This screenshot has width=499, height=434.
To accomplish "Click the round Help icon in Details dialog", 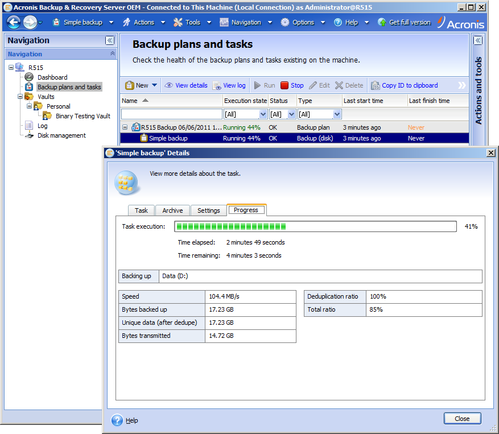I will tap(117, 420).
